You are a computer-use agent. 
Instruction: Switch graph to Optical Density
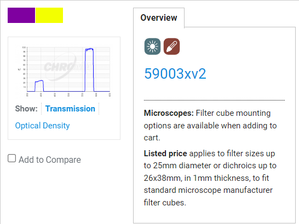[x=42, y=126]
